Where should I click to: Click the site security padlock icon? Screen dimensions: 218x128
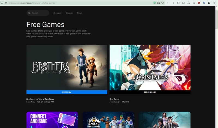(x=6, y=3)
